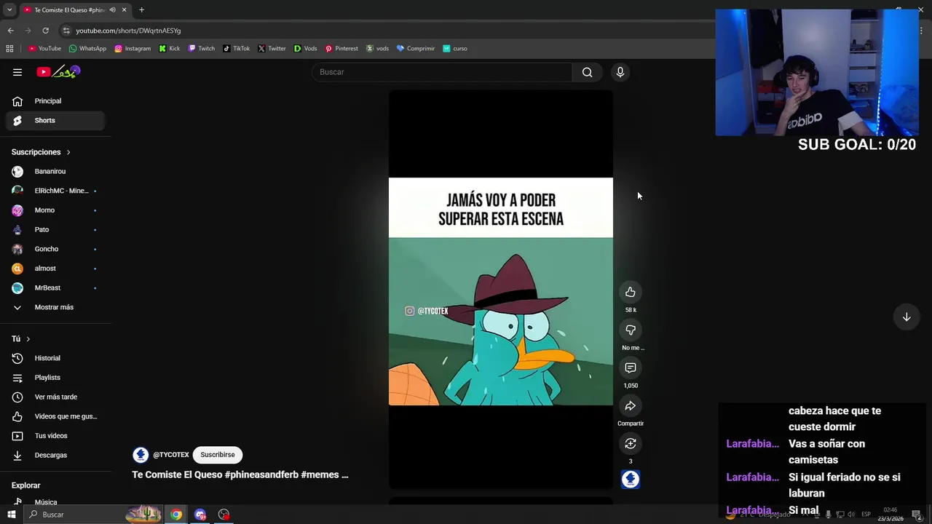Expand Mostrar más subscriptions
Image resolution: width=932 pixels, height=524 pixels.
[57, 307]
